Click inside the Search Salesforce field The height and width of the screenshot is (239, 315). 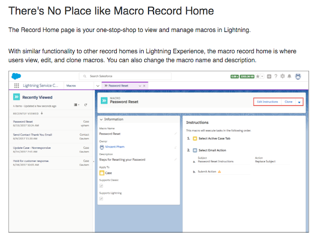coord(125,76)
